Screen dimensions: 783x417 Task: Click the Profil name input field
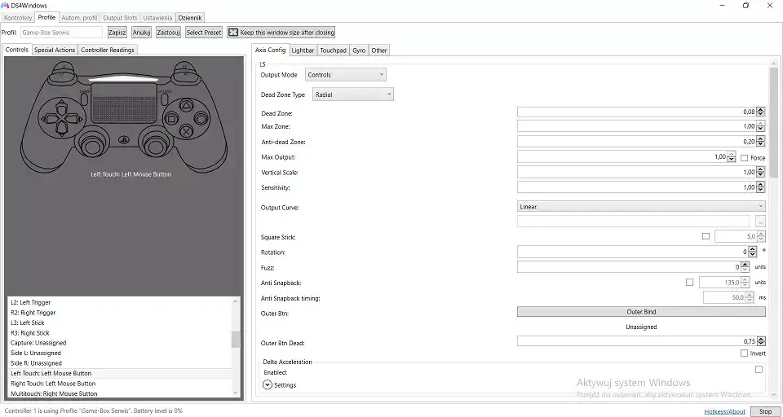click(61, 33)
